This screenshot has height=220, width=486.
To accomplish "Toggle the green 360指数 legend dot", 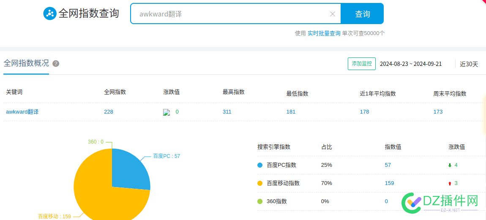I will pos(260,201).
